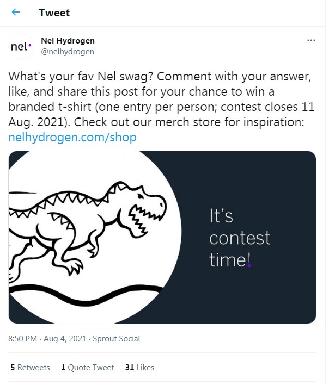Open the nelhydrogen.com/shop link
Image resolution: width=335 pixels, height=385 pixels.
pyautogui.click(x=72, y=138)
